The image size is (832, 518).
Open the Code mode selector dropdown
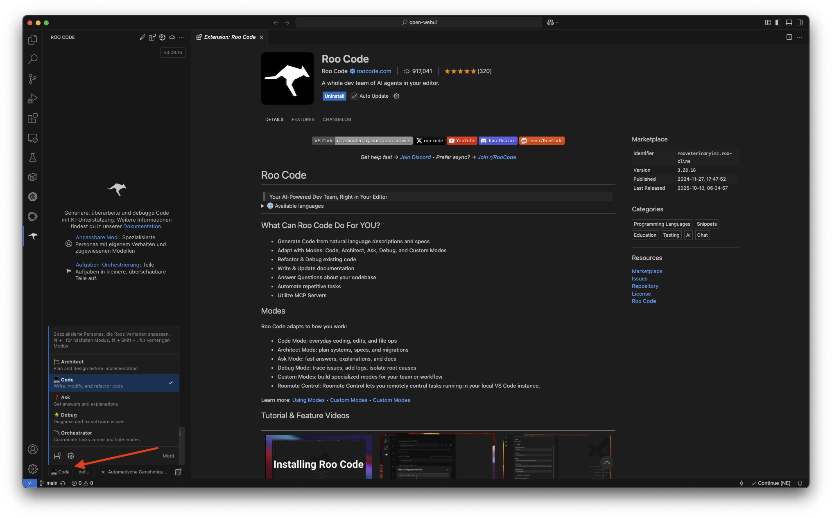[61, 472]
